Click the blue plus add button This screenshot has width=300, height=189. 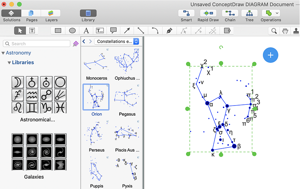point(270,55)
